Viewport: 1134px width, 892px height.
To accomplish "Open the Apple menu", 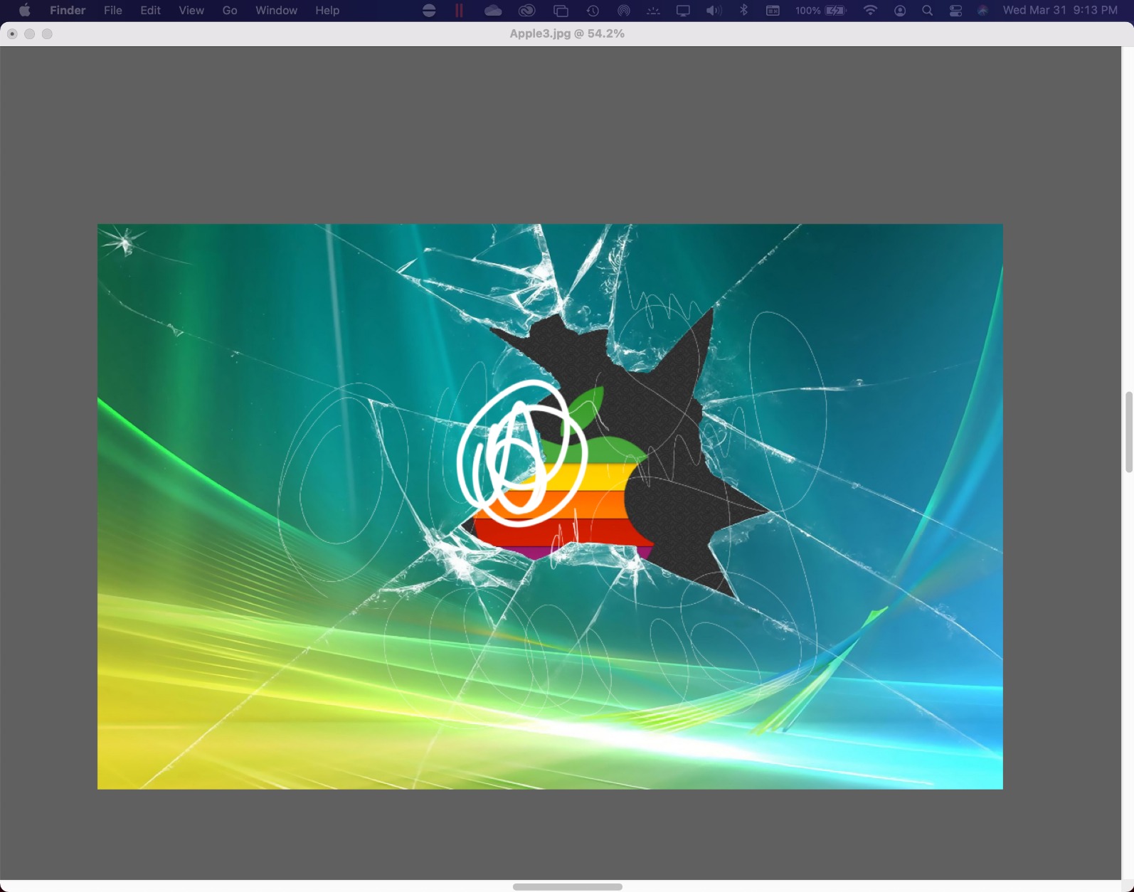I will 24,11.
